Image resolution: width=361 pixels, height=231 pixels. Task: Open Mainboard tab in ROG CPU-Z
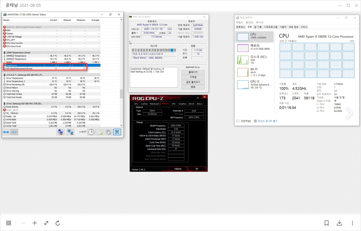click(x=154, y=104)
